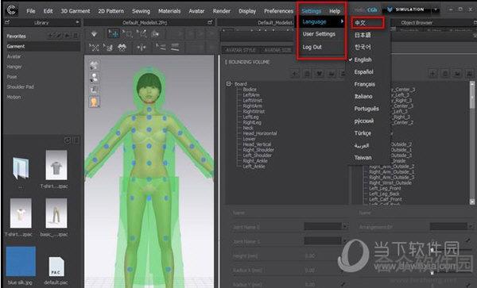The image size is (477, 288).
Task: Click the orange avatar display icon in viewport
Action: [x=95, y=102]
